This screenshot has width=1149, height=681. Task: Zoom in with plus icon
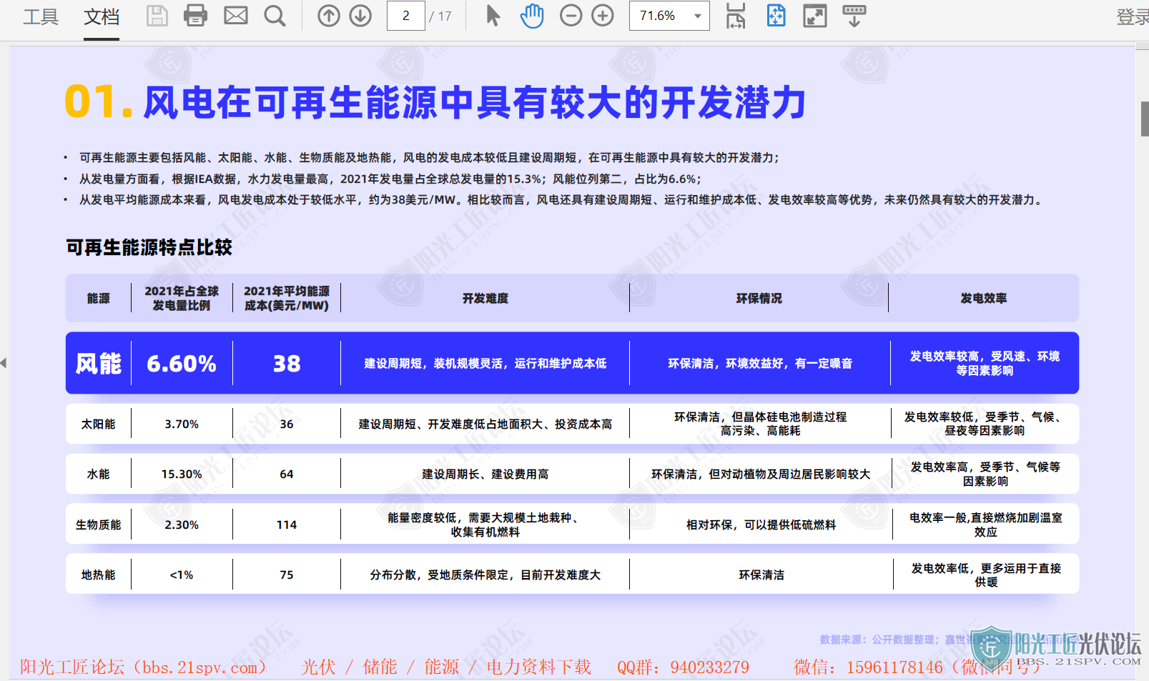coord(603,16)
